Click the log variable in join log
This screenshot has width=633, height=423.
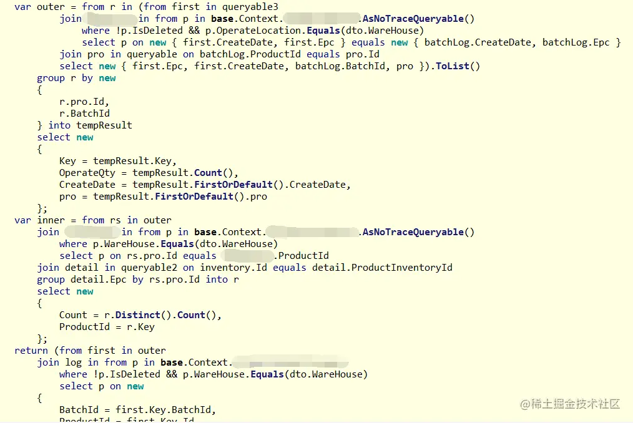[x=74, y=362]
